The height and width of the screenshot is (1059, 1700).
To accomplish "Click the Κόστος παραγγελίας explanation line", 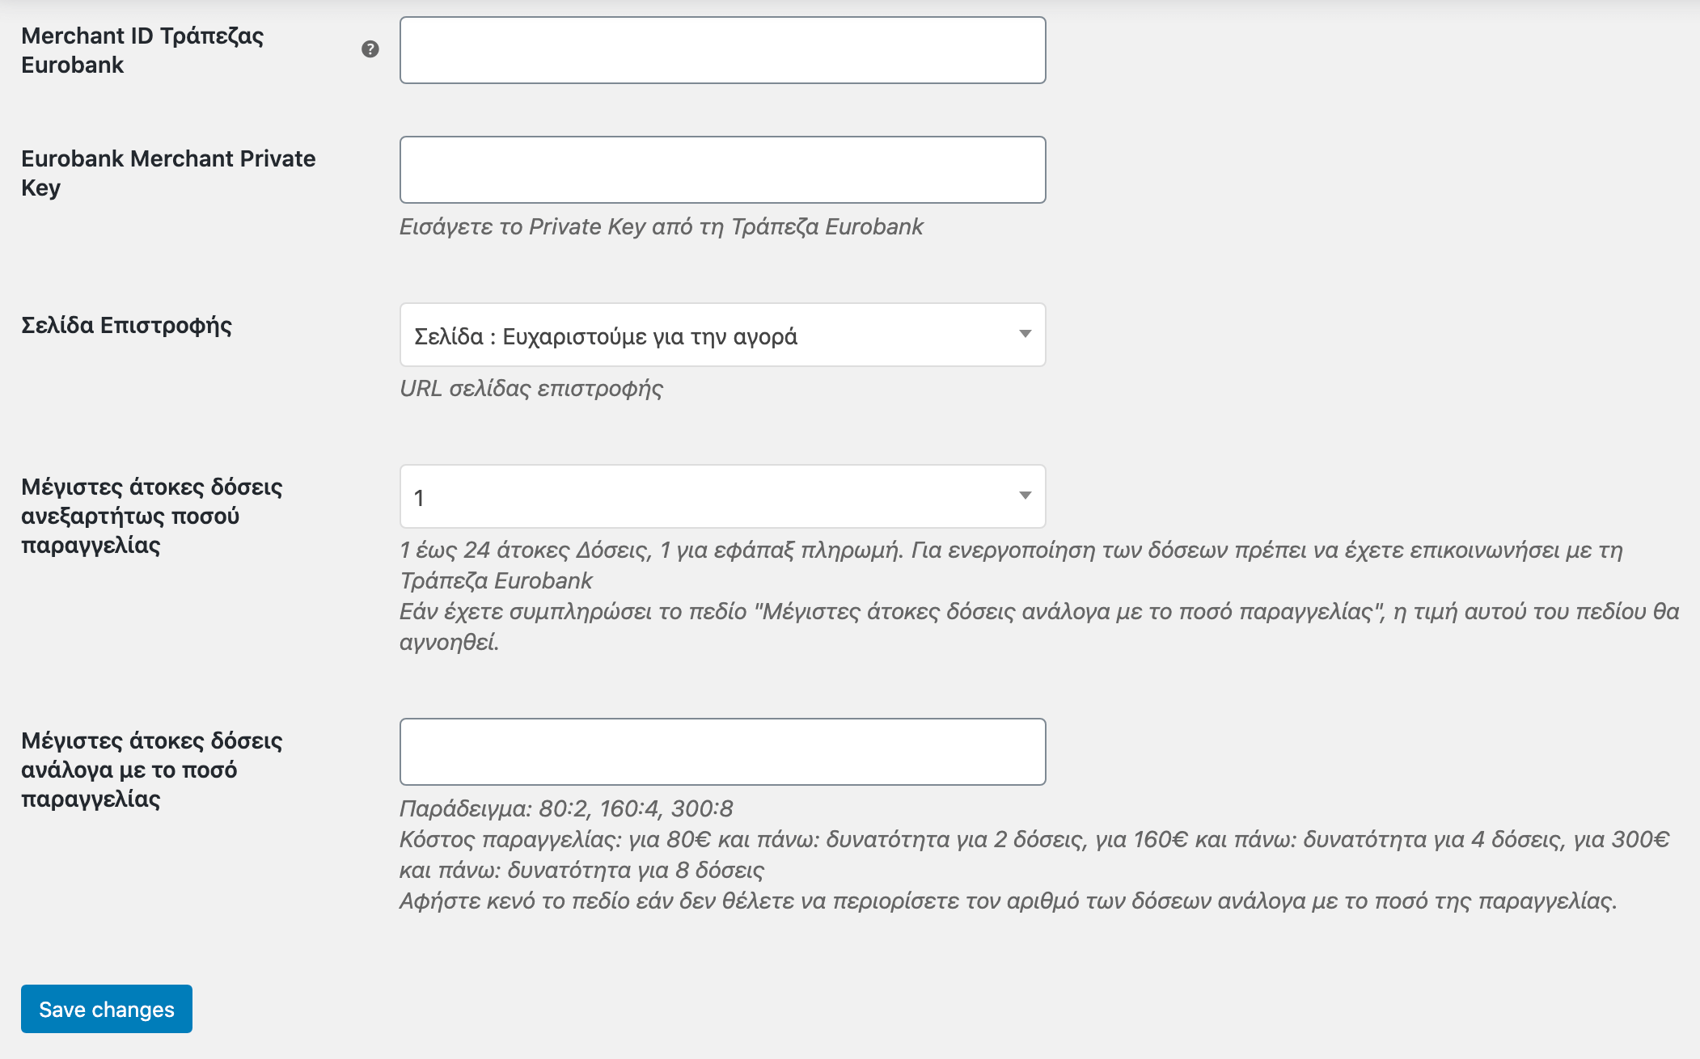I will click(1034, 854).
